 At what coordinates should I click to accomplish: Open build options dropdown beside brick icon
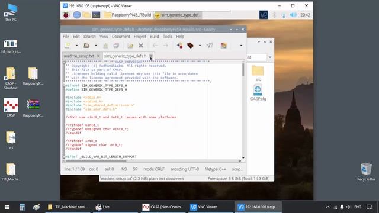click(x=200, y=46)
